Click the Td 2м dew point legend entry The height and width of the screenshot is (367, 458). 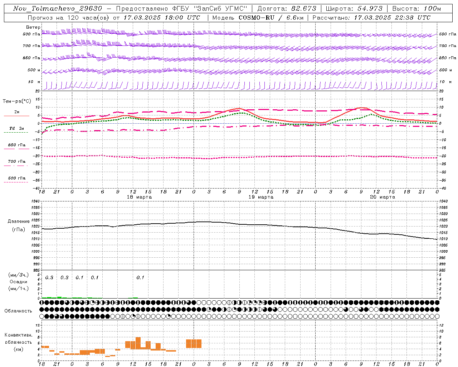pyautogui.click(x=16, y=128)
